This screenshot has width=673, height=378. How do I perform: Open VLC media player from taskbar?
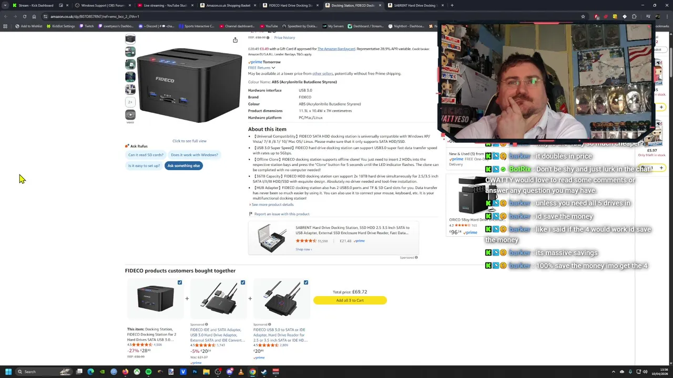241,372
